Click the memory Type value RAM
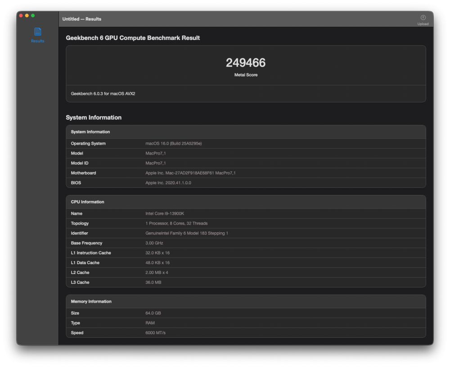450x367 pixels. (150, 323)
